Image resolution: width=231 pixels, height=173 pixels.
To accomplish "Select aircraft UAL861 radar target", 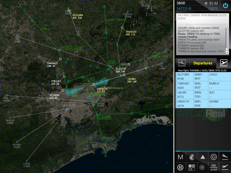I will coord(124,75).
